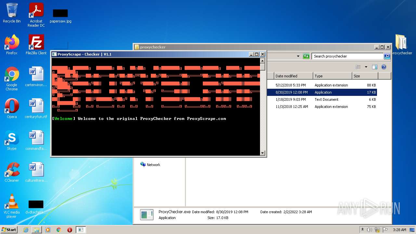Viewport: 416px width, 234px height.
Task: Open volume control in system tray
Action: tap(370, 230)
